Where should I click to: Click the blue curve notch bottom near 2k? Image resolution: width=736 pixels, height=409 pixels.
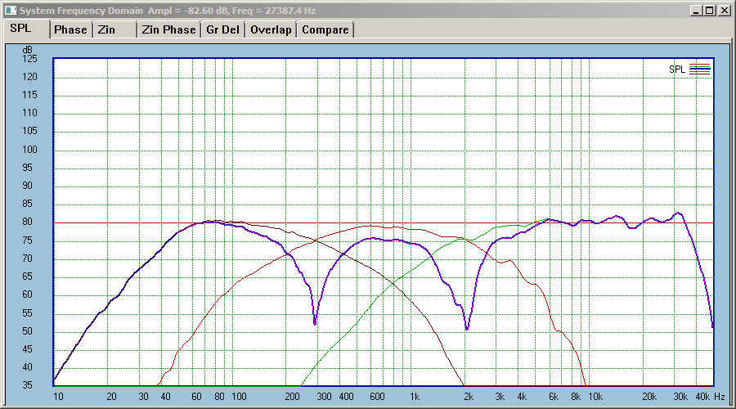pos(467,329)
